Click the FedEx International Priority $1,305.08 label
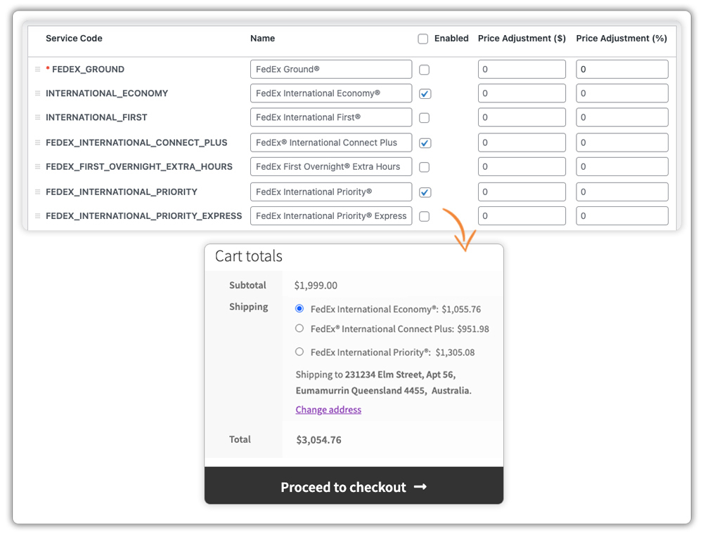The image size is (703, 534). coord(392,352)
